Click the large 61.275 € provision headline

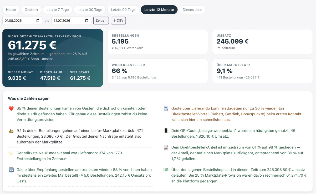coord(32,45)
